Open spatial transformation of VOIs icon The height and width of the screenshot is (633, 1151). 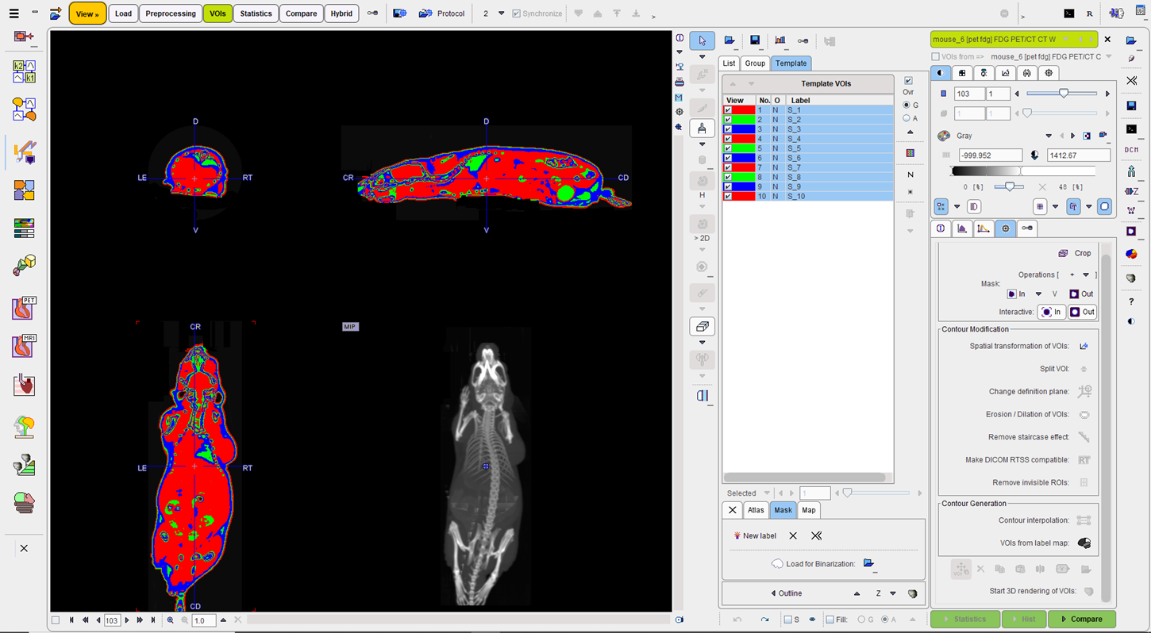pos(1084,346)
